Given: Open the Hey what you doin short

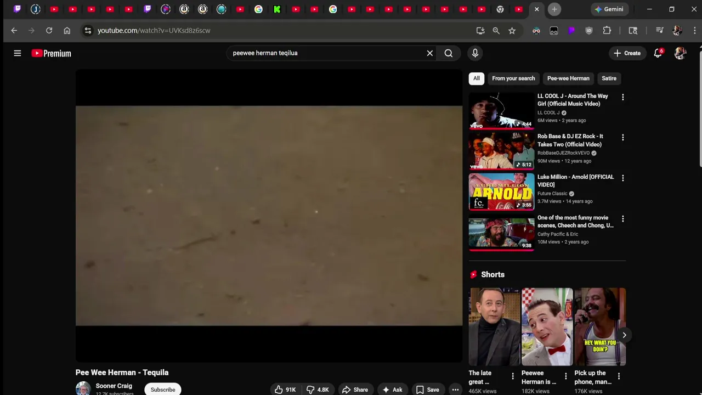Looking at the screenshot, I should (600, 326).
